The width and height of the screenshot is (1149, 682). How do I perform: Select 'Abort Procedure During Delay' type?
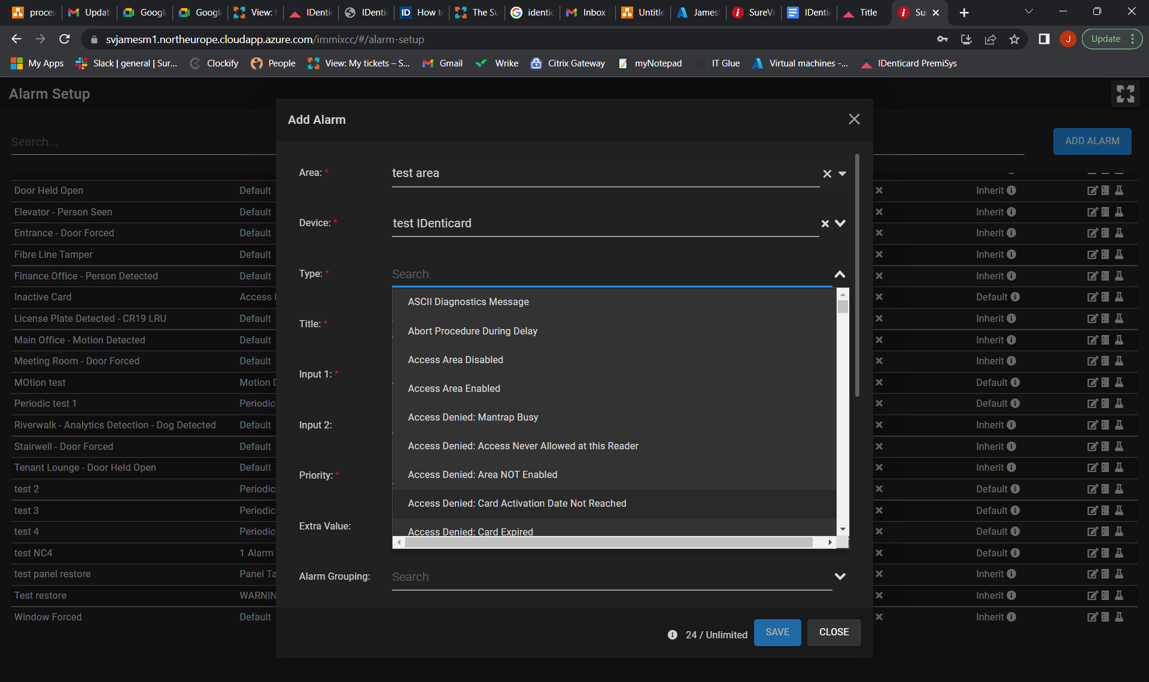click(x=614, y=331)
